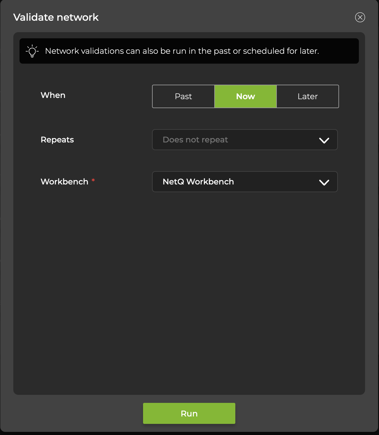Screen dimensions: 379x435
Task: Select the Now timing option
Action: tap(245, 96)
